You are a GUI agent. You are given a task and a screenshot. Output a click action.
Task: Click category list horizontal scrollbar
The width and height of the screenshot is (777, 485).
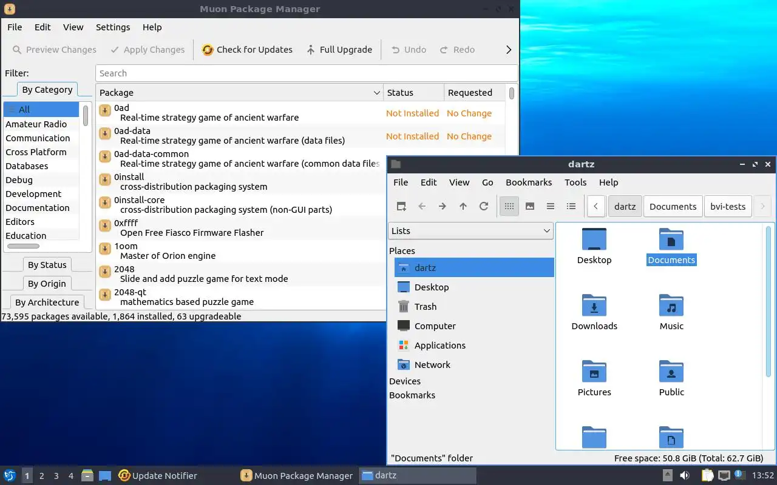(24, 246)
